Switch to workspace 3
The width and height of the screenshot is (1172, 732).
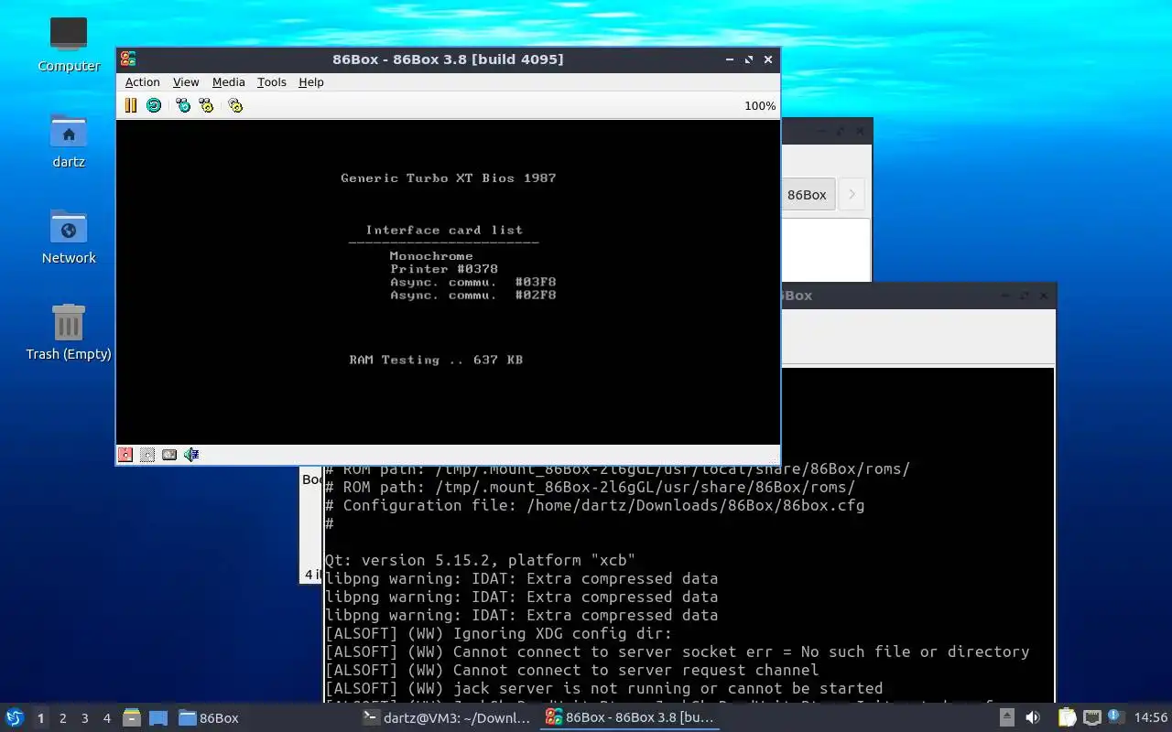tap(85, 718)
